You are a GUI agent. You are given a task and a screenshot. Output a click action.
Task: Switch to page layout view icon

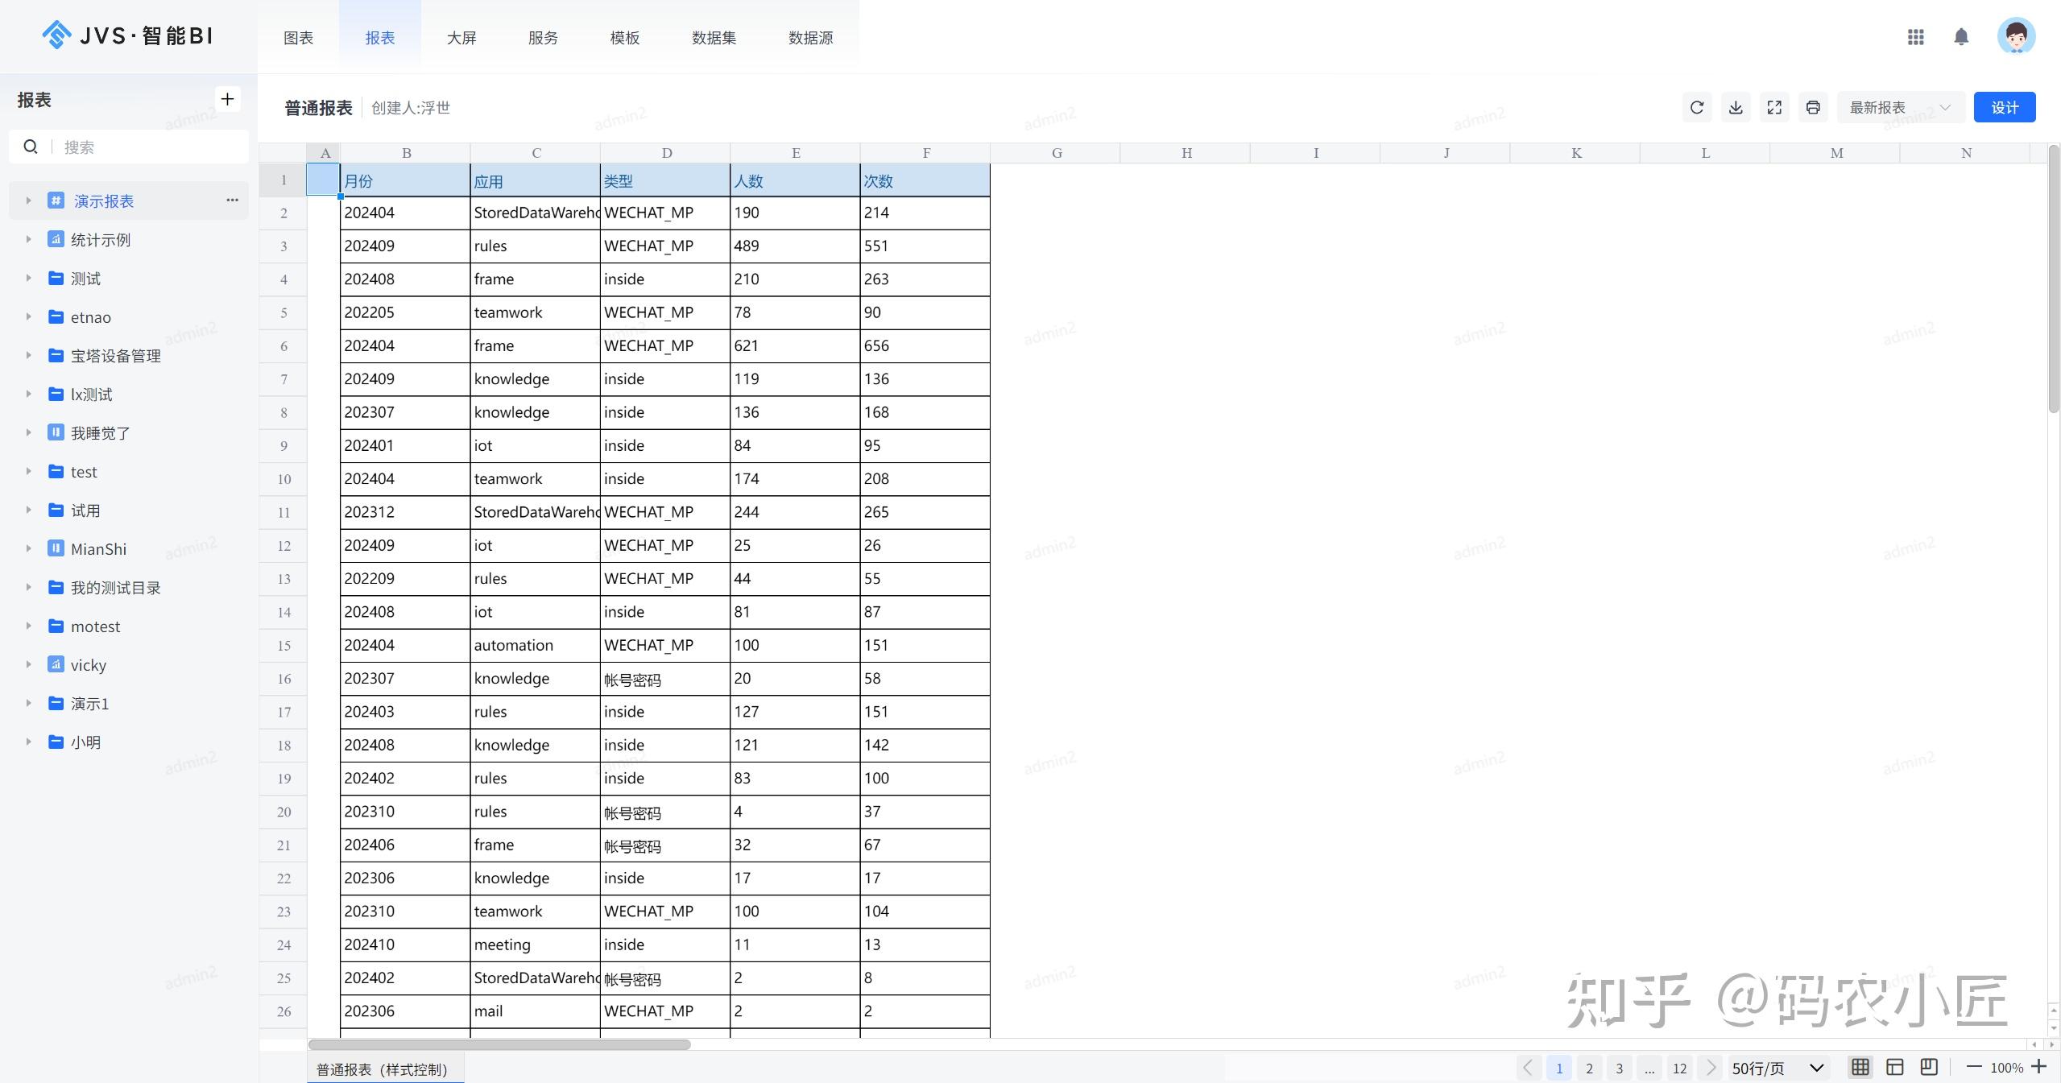click(1894, 1068)
